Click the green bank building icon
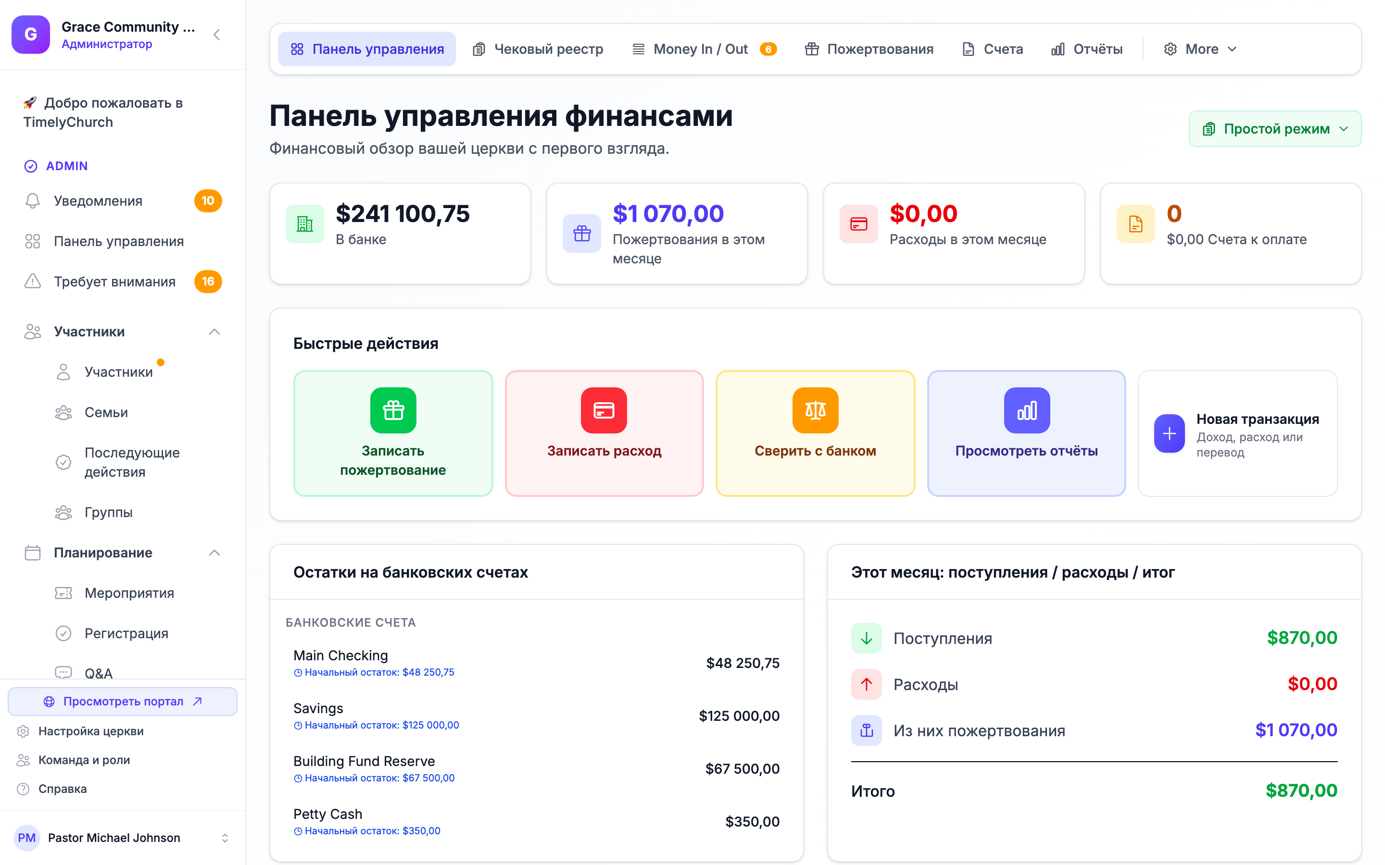Screen dimensions: 1385x865 (304, 223)
